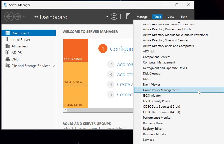Open the navigation history dropdown arrow

tap(24, 17)
